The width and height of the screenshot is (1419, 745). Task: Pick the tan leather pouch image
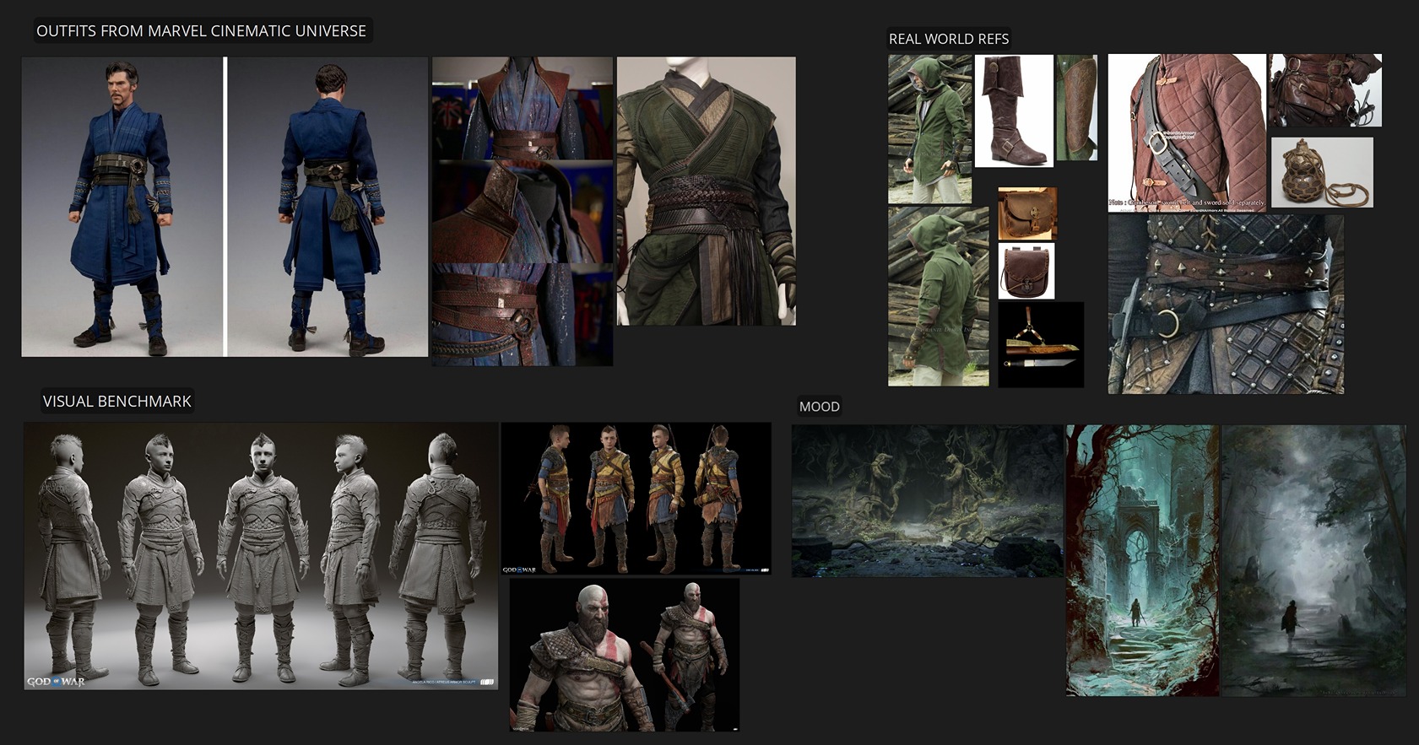pyautogui.click(x=1027, y=213)
